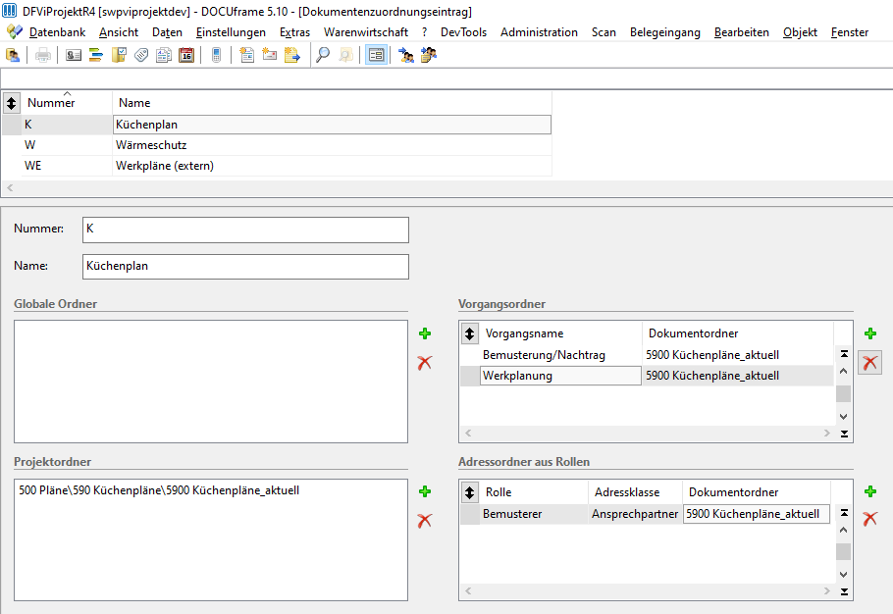Click the Name column header in top list
Viewport: 893px width, 614px height.
(332, 103)
